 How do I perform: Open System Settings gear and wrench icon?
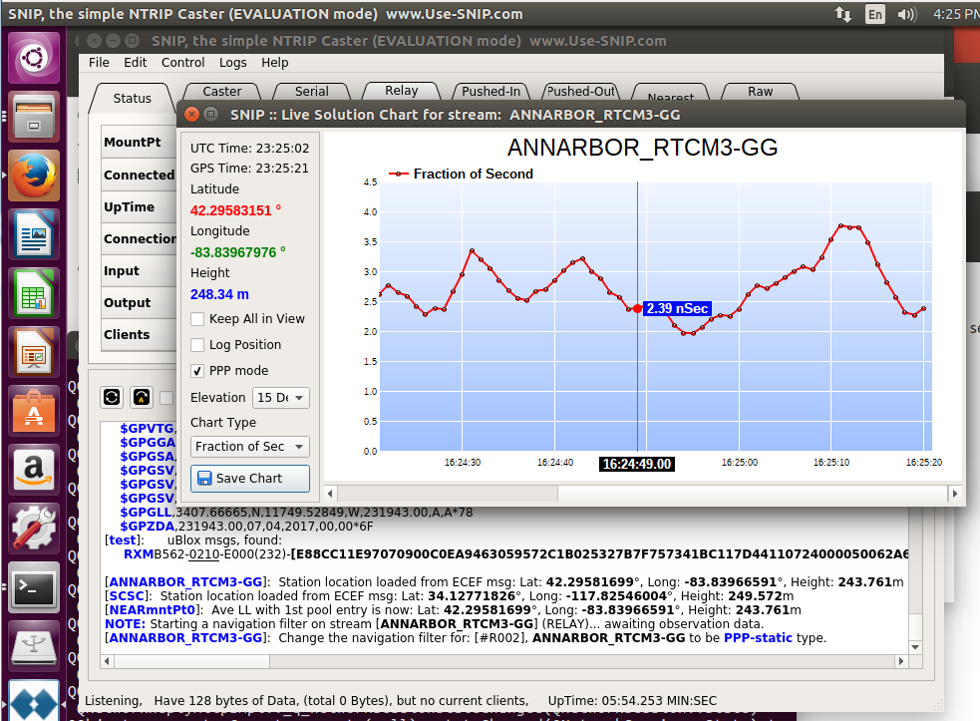34,529
